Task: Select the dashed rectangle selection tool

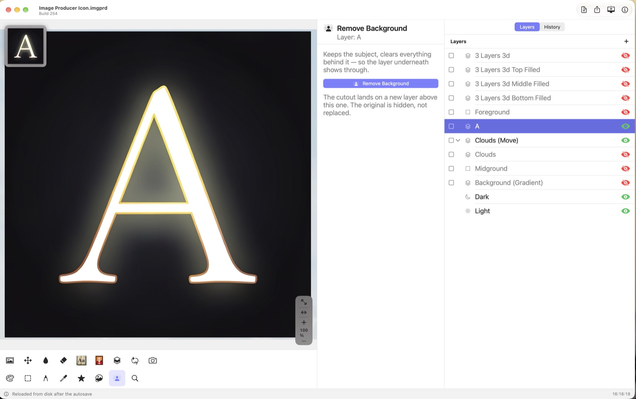Action: tap(28, 378)
